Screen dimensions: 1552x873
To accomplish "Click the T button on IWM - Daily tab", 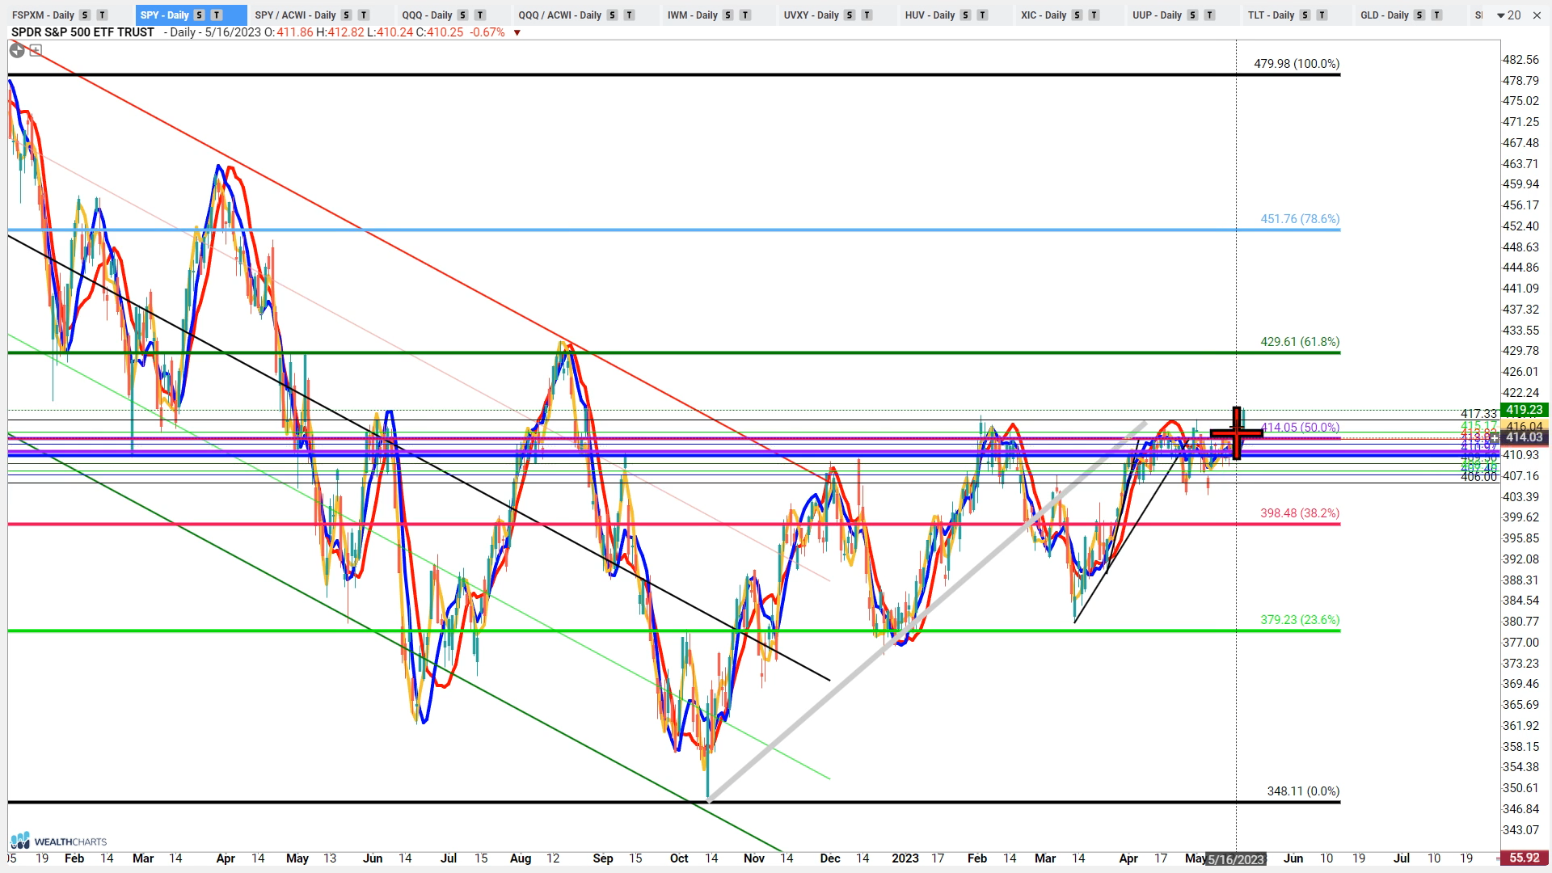I will pyautogui.click(x=745, y=15).
